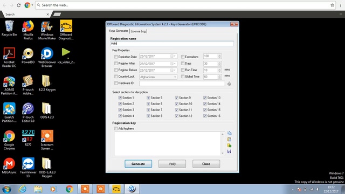This screenshot has height=194, width=345.
Task: Launch Google Chrome desktop shortcut
Action: (x=9, y=140)
